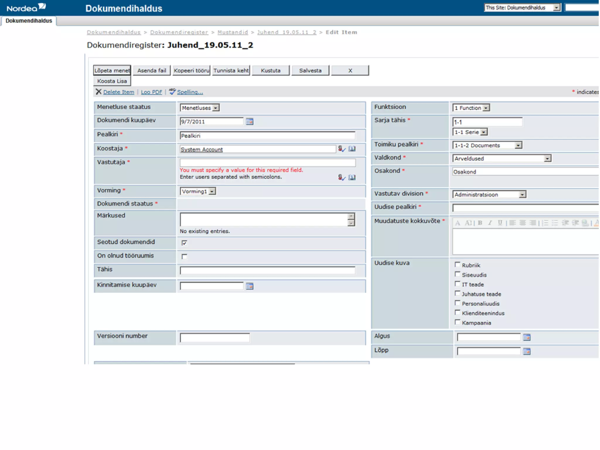Toggle bold in Muudatuste kokkuvõte editor

[x=480, y=223]
